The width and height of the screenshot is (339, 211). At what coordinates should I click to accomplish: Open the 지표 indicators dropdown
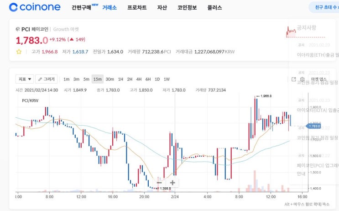tap(25, 79)
